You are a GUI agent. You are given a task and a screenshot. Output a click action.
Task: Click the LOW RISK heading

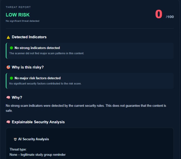point(18,15)
